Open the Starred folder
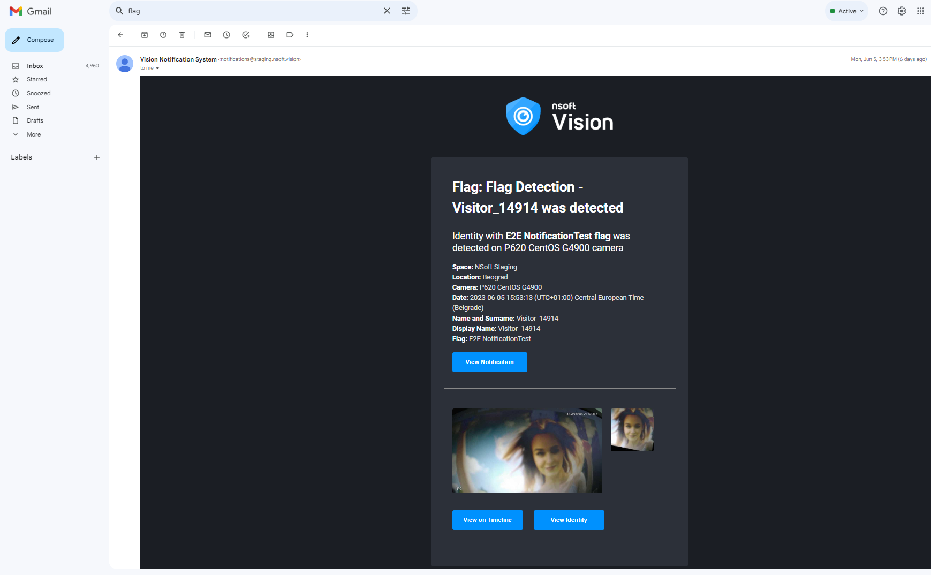 55,79
